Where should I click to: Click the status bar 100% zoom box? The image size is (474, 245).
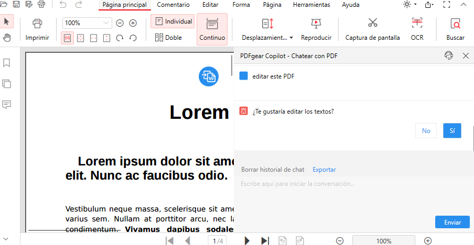tap(384, 241)
